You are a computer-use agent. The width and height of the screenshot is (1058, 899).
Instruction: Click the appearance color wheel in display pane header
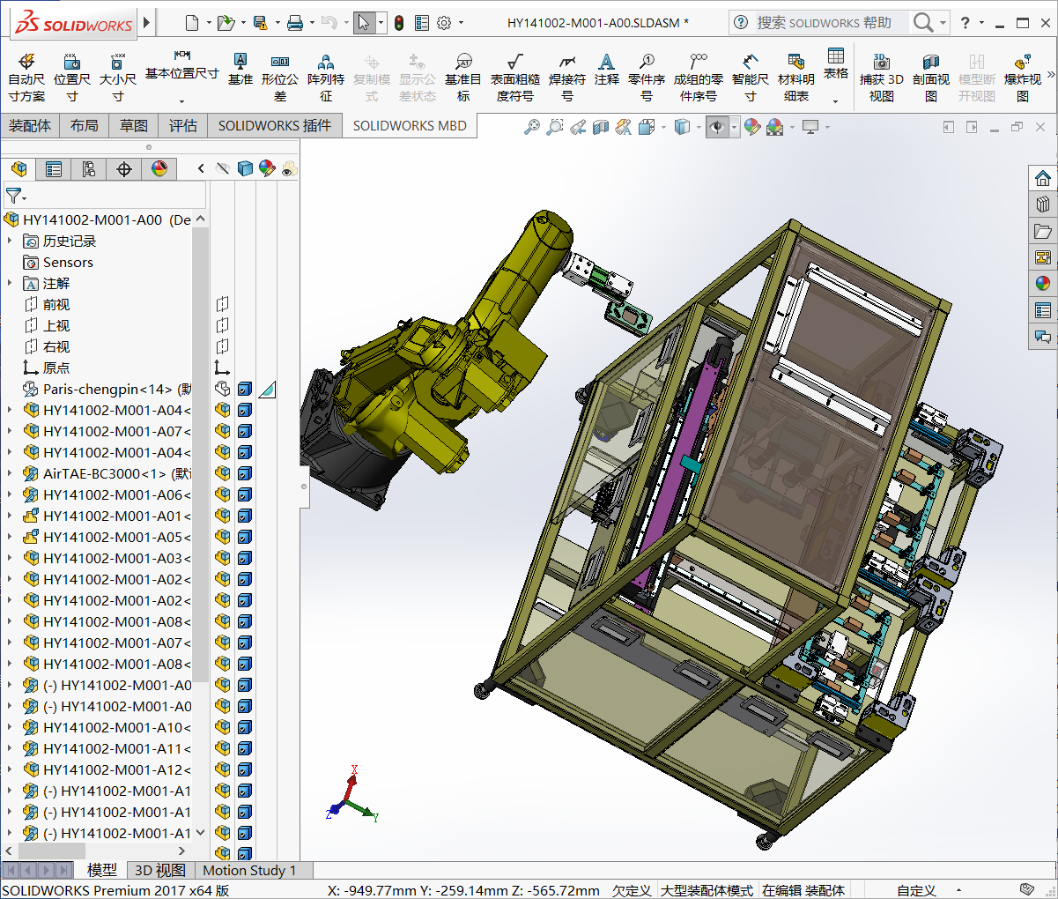click(267, 168)
